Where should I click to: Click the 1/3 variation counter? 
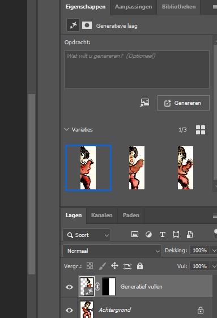coord(182,130)
